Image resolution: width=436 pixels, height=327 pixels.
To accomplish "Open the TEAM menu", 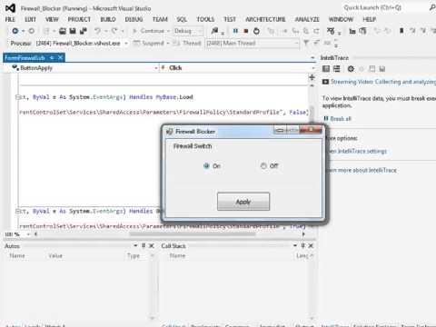I will (x=160, y=19).
